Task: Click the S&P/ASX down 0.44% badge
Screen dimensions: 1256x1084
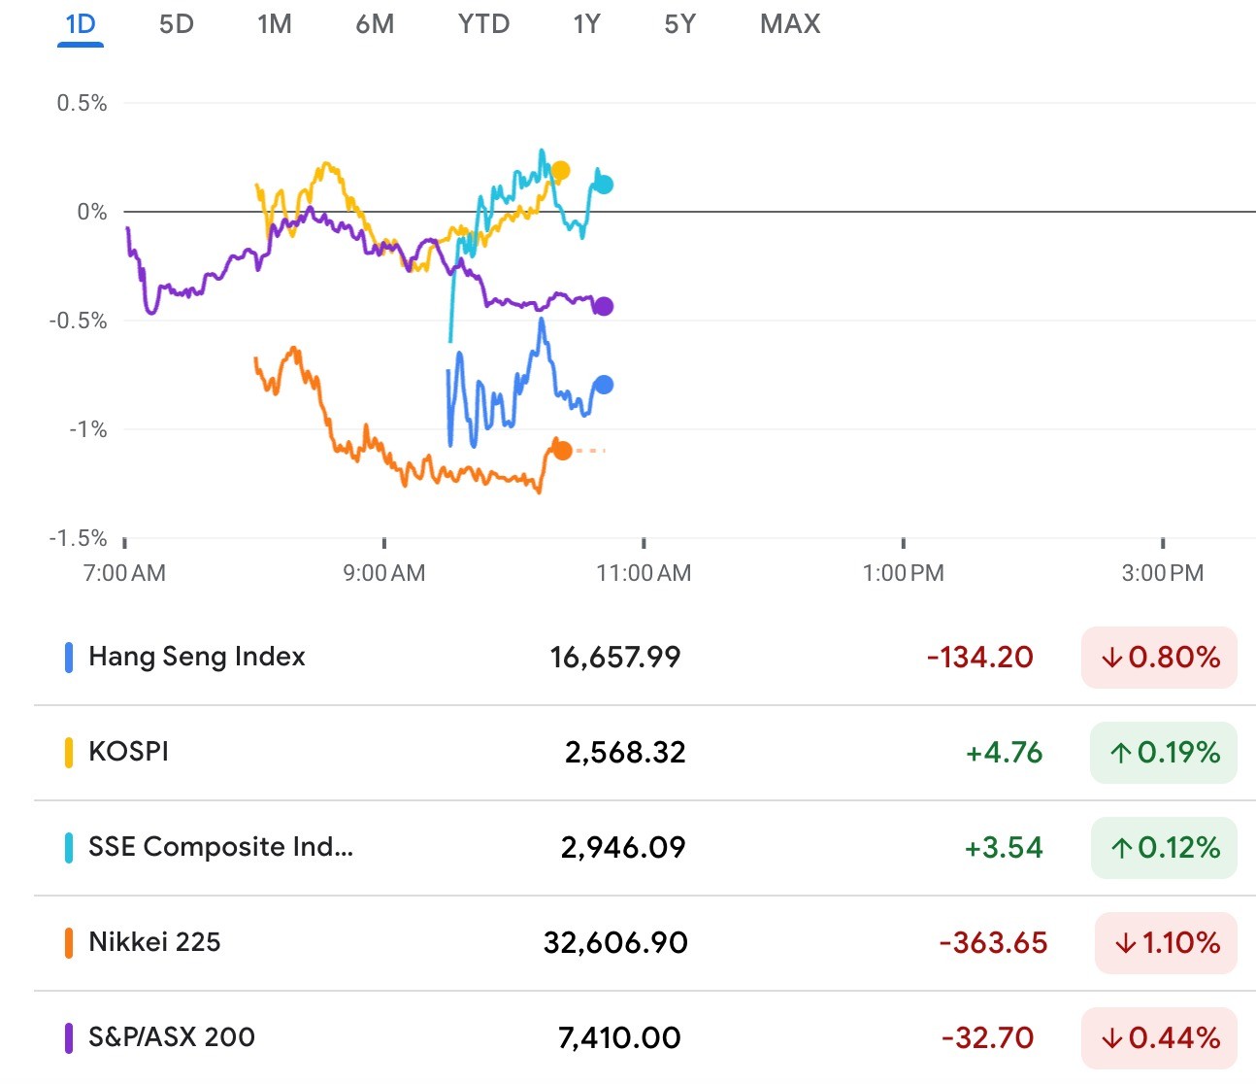Action: [x=1159, y=1038]
